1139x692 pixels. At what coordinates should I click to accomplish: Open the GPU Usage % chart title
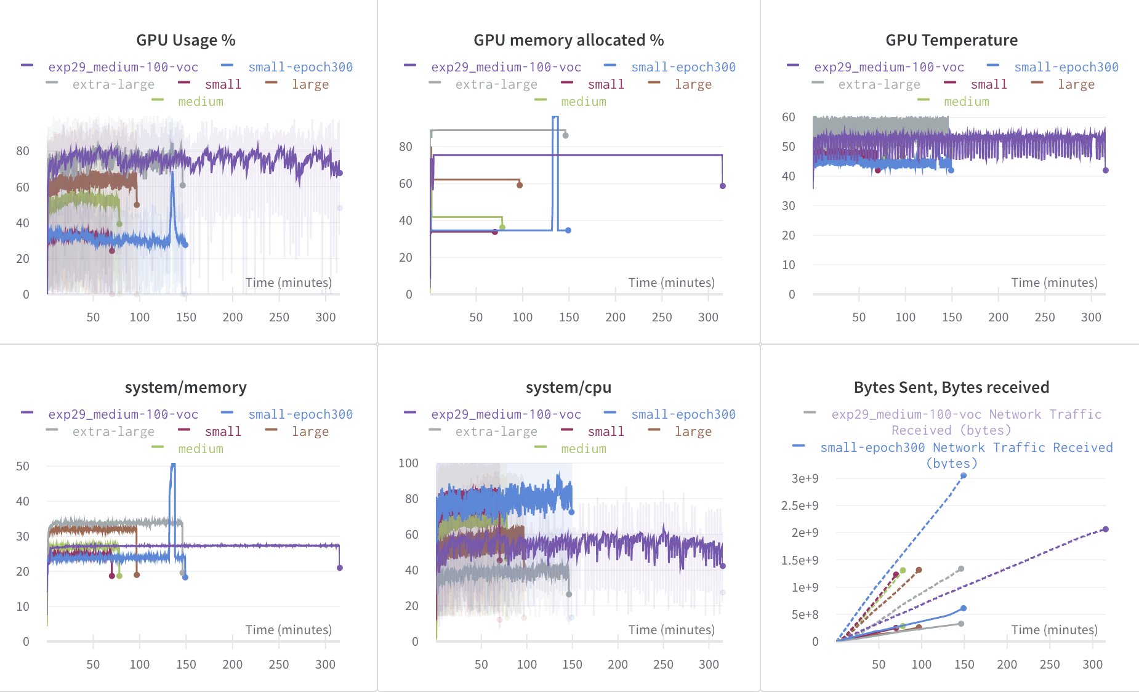pyautogui.click(x=186, y=40)
